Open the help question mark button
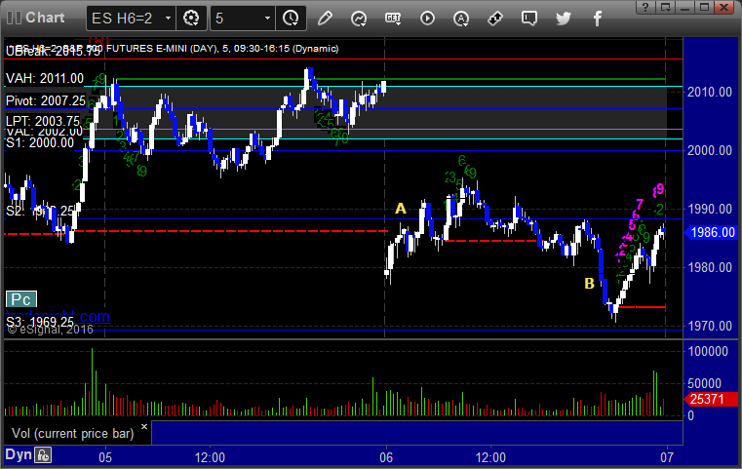 click(645, 7)
